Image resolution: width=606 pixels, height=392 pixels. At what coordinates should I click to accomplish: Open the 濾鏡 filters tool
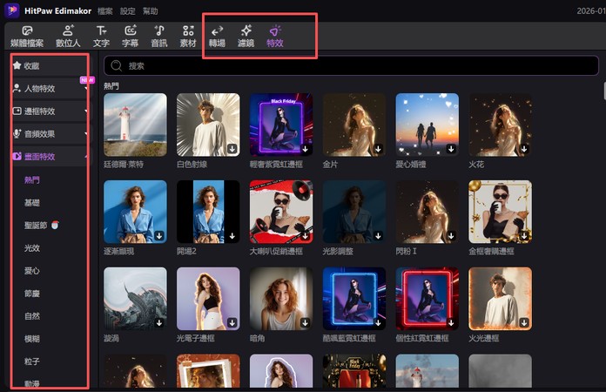(246, 36)
